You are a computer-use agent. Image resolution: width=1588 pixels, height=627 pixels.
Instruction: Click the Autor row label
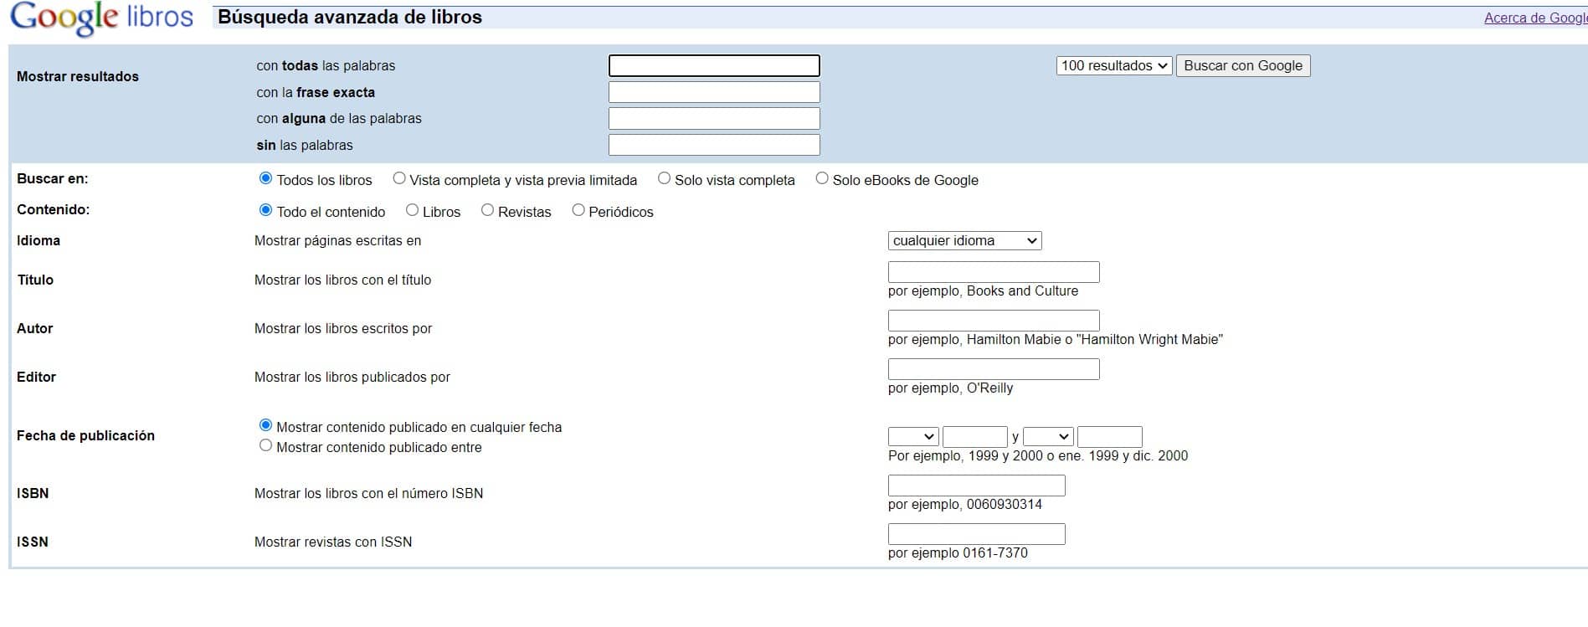34,328
